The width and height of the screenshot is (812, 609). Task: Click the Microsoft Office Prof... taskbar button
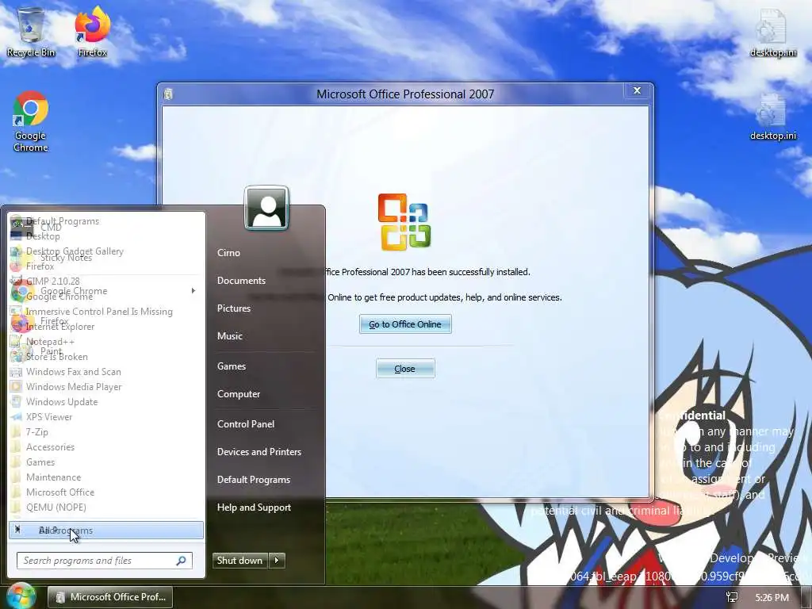[110, 597]
